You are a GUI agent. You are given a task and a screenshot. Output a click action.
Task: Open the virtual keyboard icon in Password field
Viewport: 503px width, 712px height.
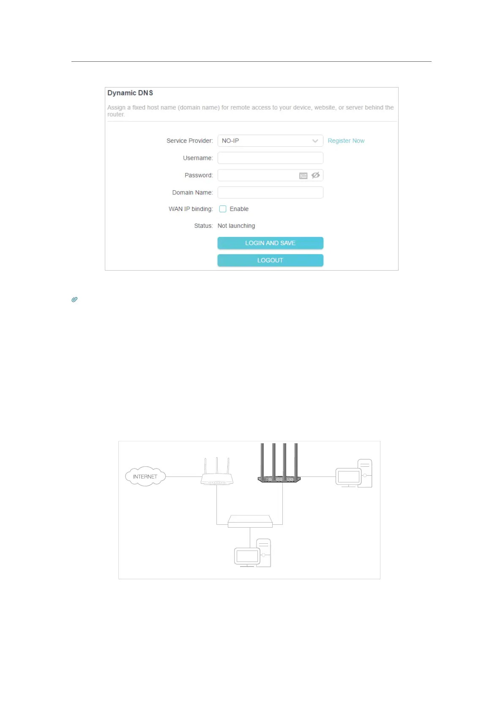coord(303,175)
